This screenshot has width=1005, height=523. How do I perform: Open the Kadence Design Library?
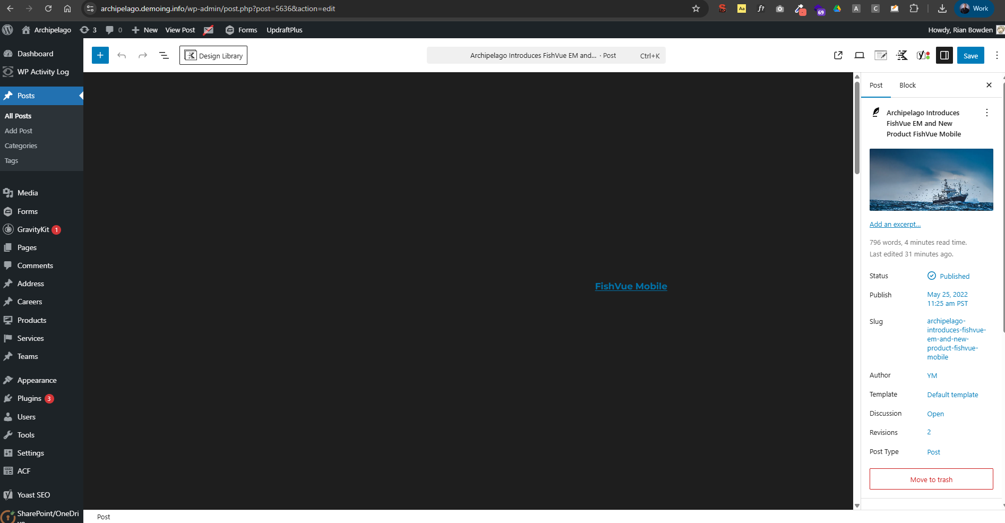coord(213,55)
